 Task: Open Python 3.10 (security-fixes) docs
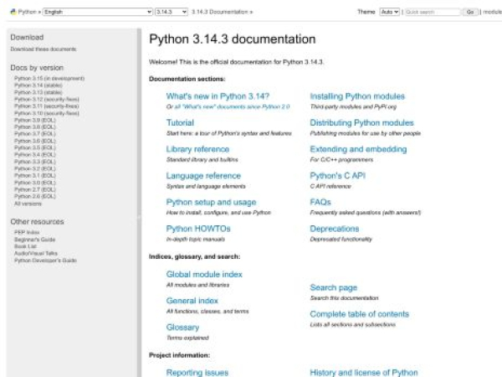[46, 113]
